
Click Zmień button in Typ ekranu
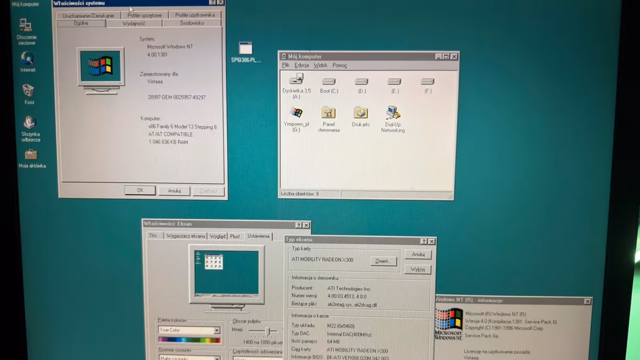pos(383,261)
